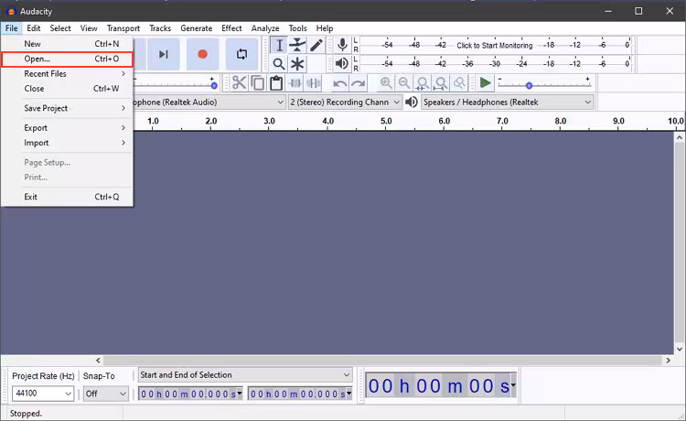Click the 5.0 mark on timeline ruler
686x421 pixels.
tap(386, 121)
